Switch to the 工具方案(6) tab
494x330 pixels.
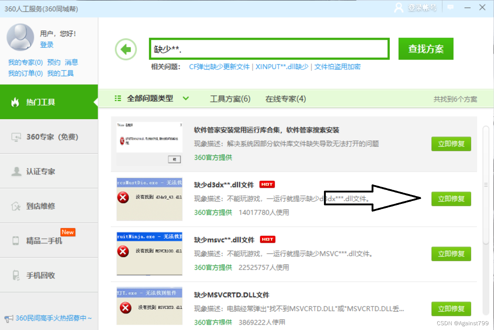tap(230, 98)
